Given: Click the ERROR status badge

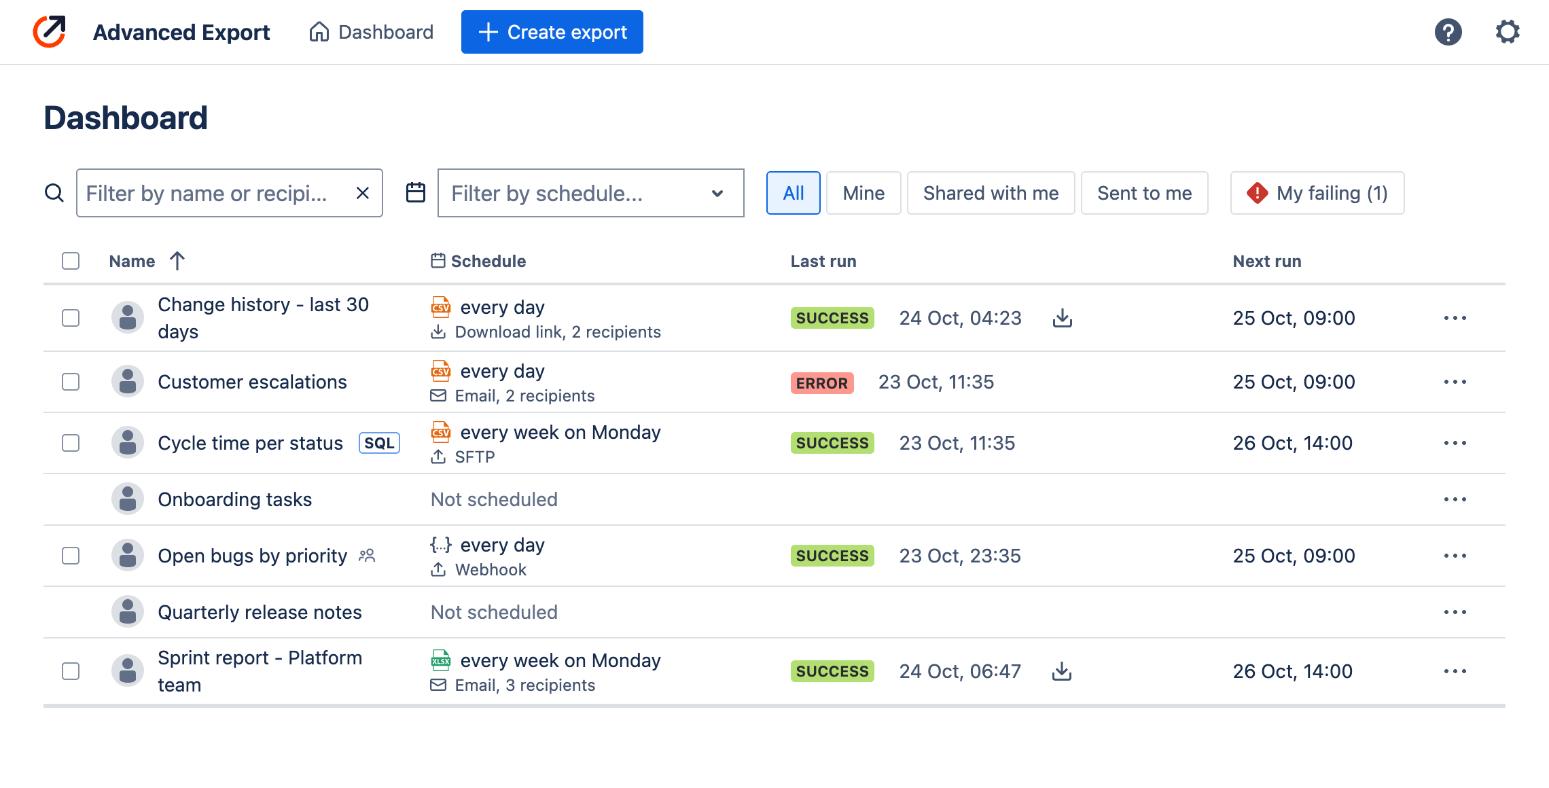Looking at the screenshot, I should pyautogui.click(x=822, y=382).
